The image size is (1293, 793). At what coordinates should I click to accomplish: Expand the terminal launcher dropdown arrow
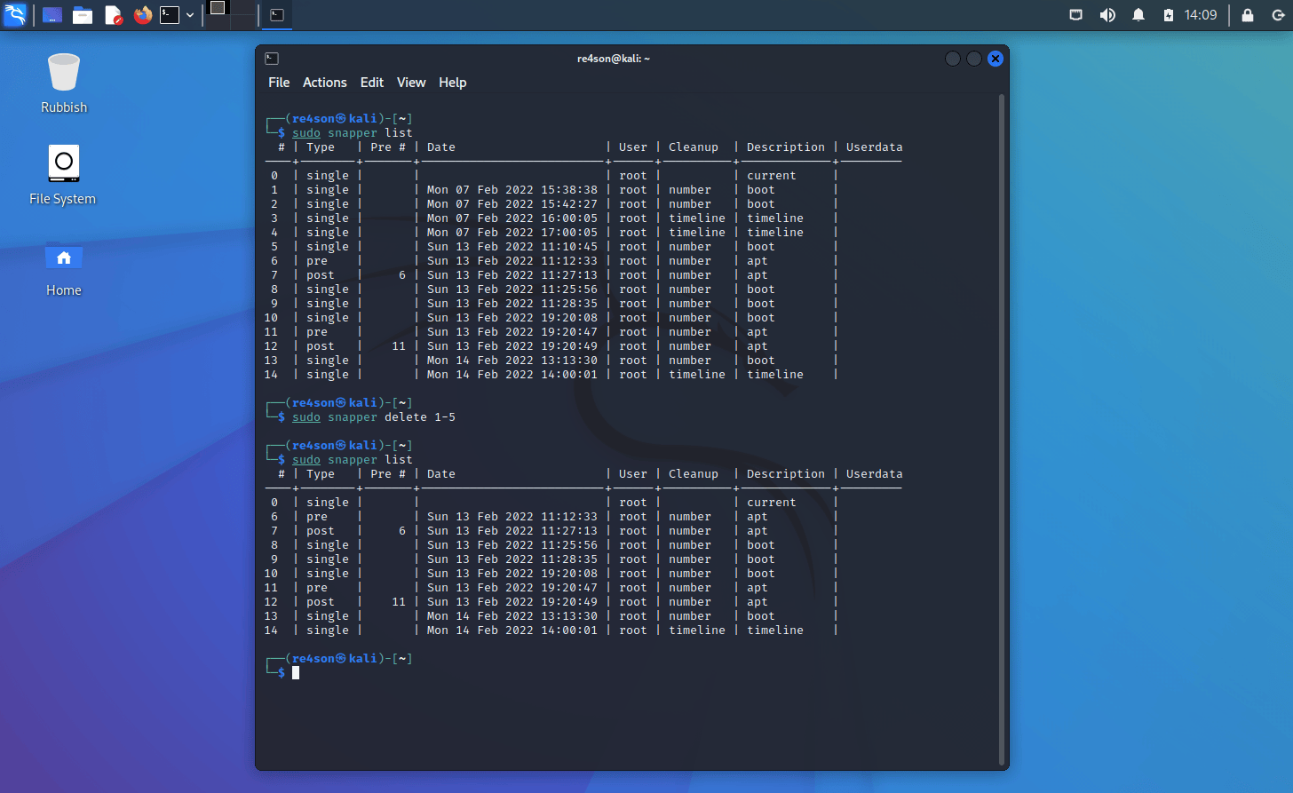(x=190, y=15)
